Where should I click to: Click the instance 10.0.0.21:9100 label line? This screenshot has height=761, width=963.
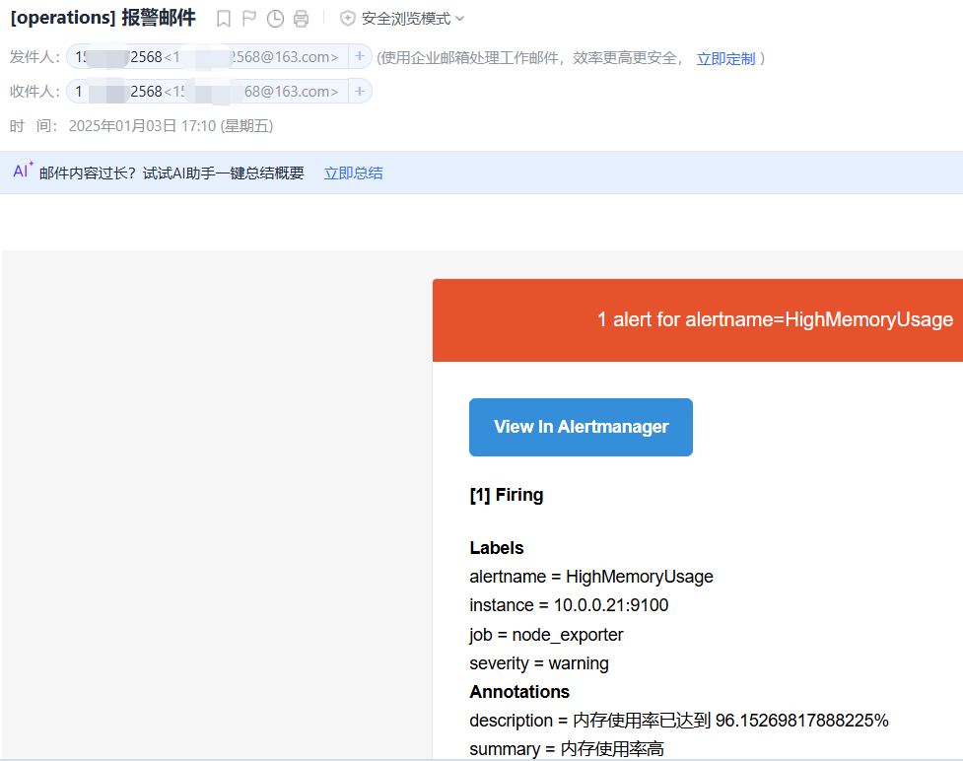click(569, 605)
